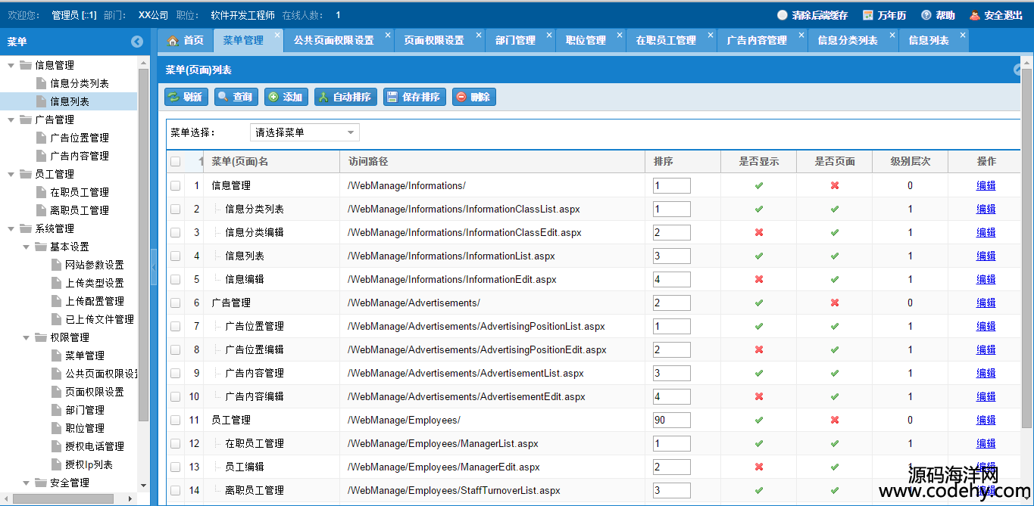Click the 保存排序 save sort button
Image resolution: width=1034 pixels, height=506 pixels.
click(414, 97)
